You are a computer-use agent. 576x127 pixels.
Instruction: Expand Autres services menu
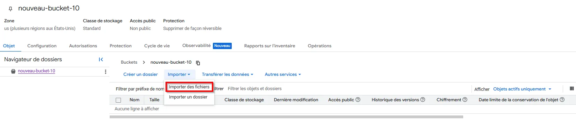(x=283, y=74)
